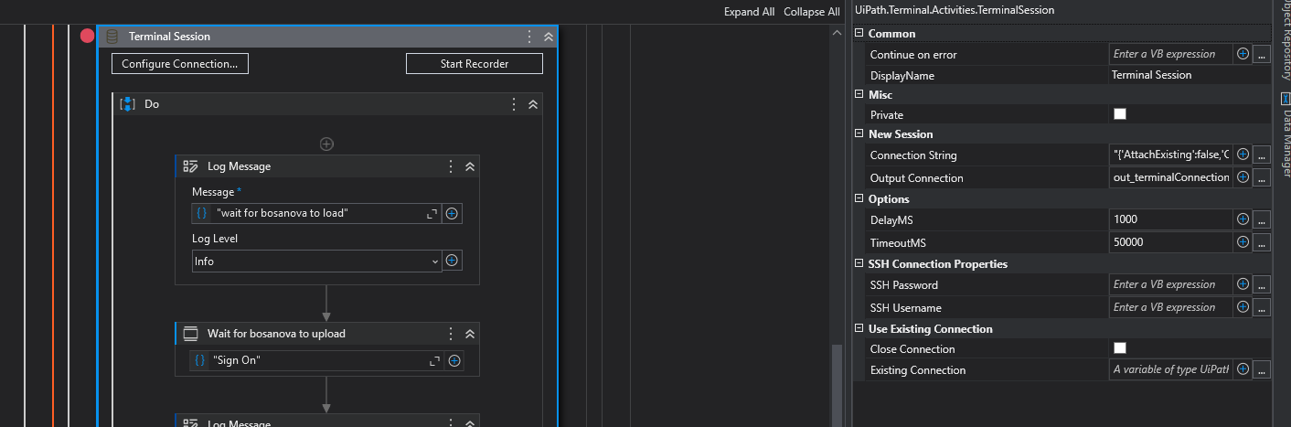Click plus icon for SSH Password

point(1243,284)
